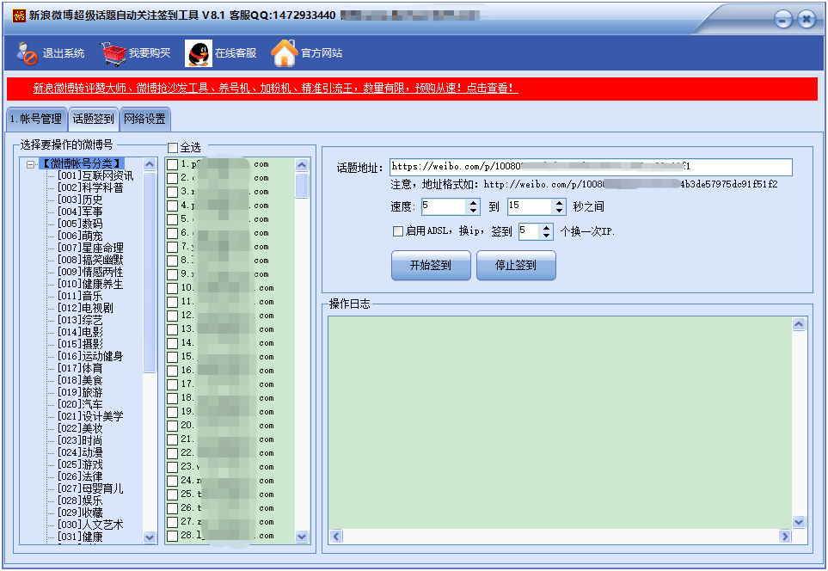Select the [030]人文艺术 category
This screenshot has height=571, width=828.
point(90,525)
